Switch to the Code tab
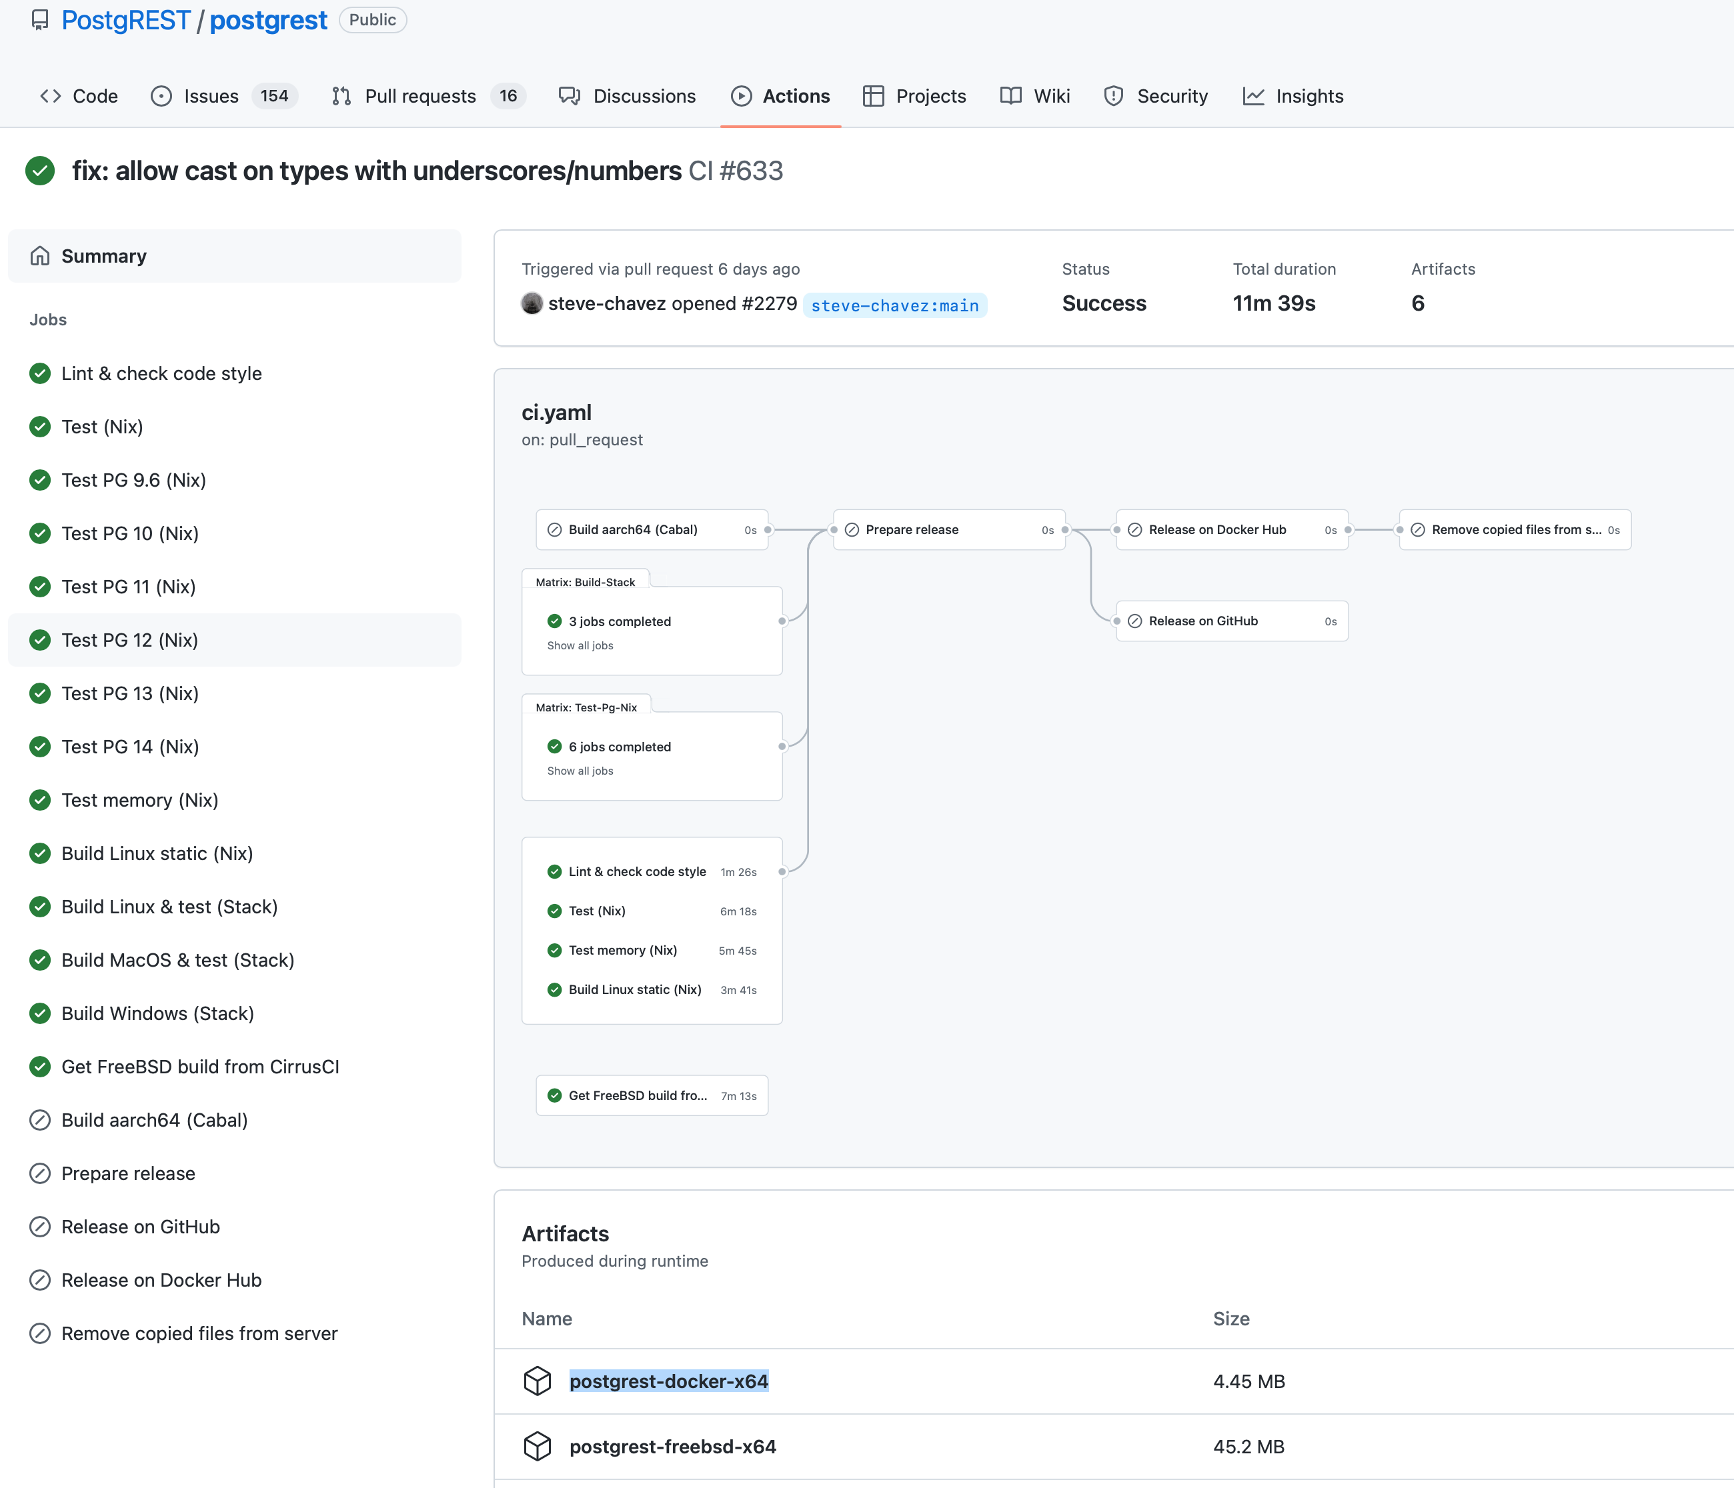The image size is (1734, 1488). click(96, 96)
